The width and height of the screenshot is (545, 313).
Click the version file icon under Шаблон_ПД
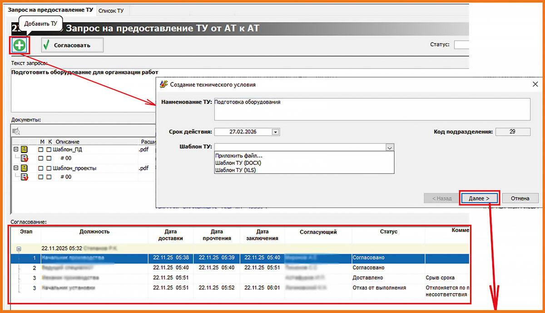[x=24, y=158]
